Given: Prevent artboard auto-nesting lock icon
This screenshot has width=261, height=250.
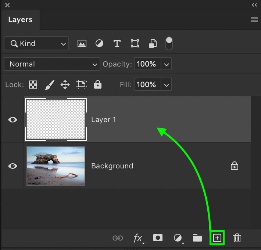Looking at the screenshot, I should pyautogui.click(x=82, y=85).
